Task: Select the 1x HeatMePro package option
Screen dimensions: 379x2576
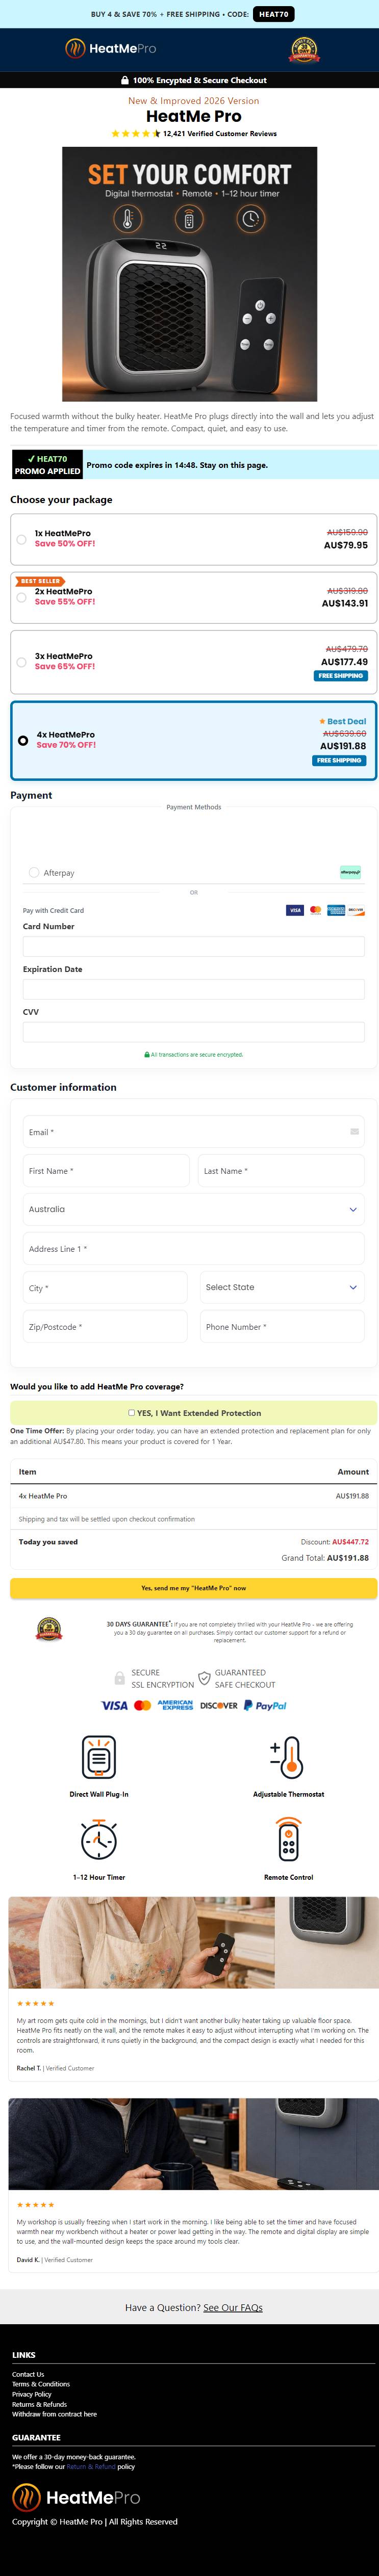Action: pos(194,539)
